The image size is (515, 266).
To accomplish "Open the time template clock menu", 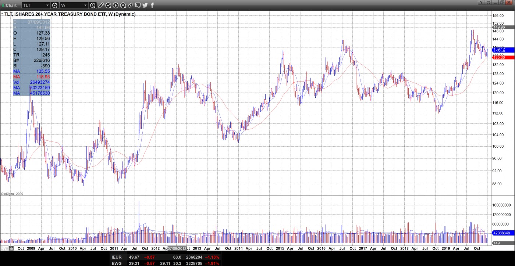I will pos(93,5).
